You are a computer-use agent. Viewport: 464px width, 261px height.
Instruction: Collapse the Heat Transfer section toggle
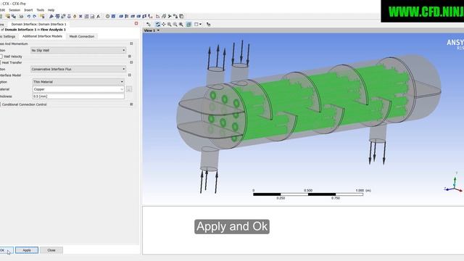coord(131,62)
